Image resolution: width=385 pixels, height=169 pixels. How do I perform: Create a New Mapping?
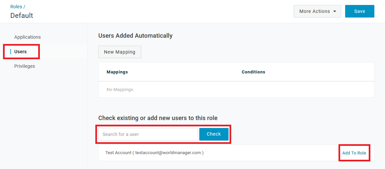click(120, 52)
